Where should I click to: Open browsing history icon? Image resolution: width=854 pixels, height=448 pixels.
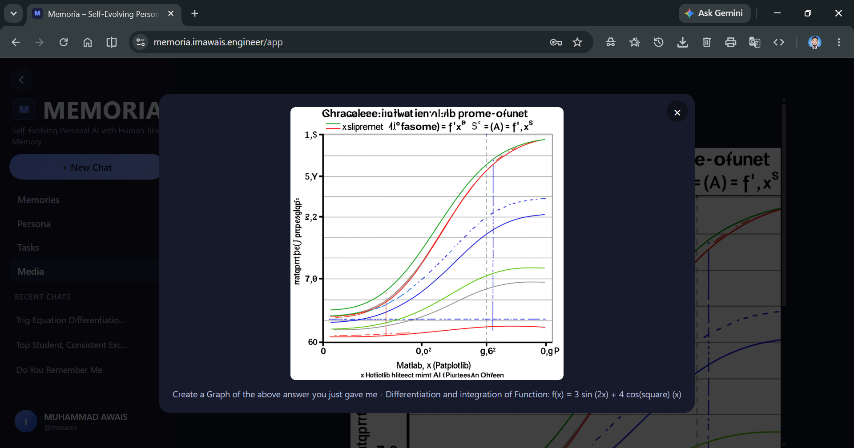[659, 42]
